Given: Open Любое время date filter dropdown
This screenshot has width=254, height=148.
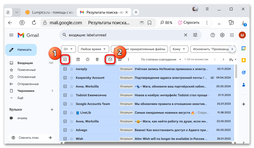Looking at the screenshot, I should [x=93, y=49].
